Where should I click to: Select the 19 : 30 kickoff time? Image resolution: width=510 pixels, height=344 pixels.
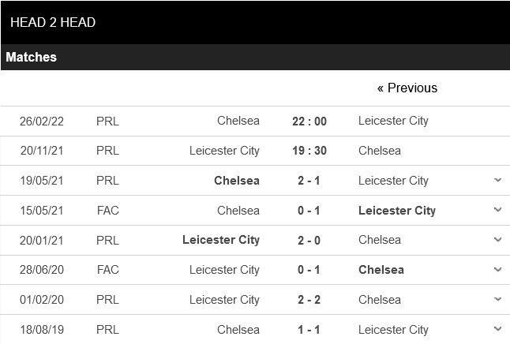tap(309, 151)
